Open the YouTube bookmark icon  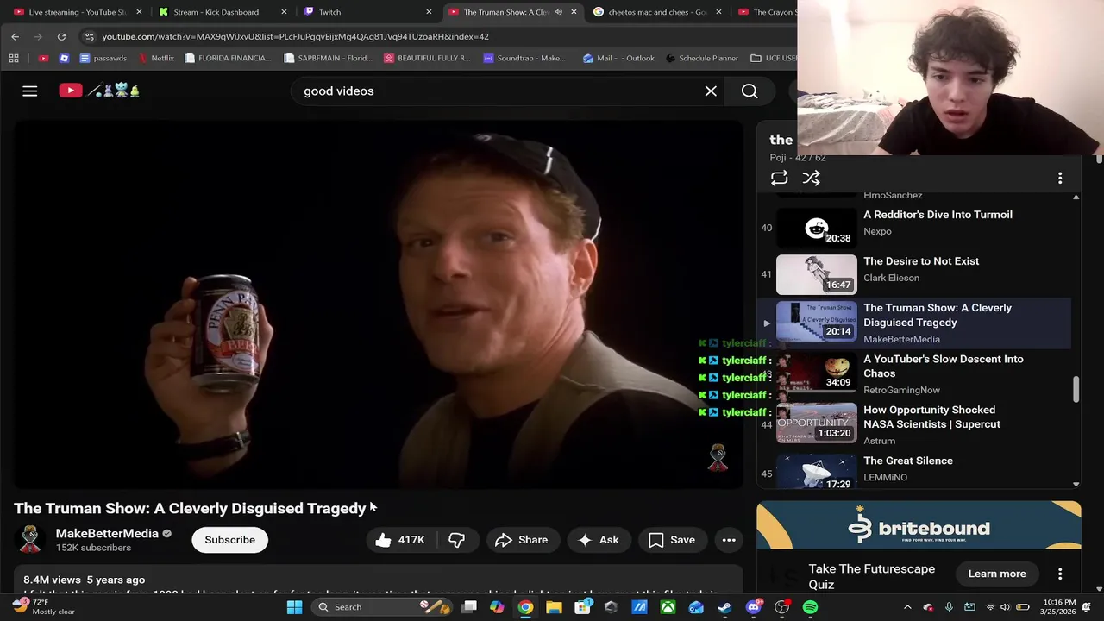pyautogui.click(x=44, y=58)
